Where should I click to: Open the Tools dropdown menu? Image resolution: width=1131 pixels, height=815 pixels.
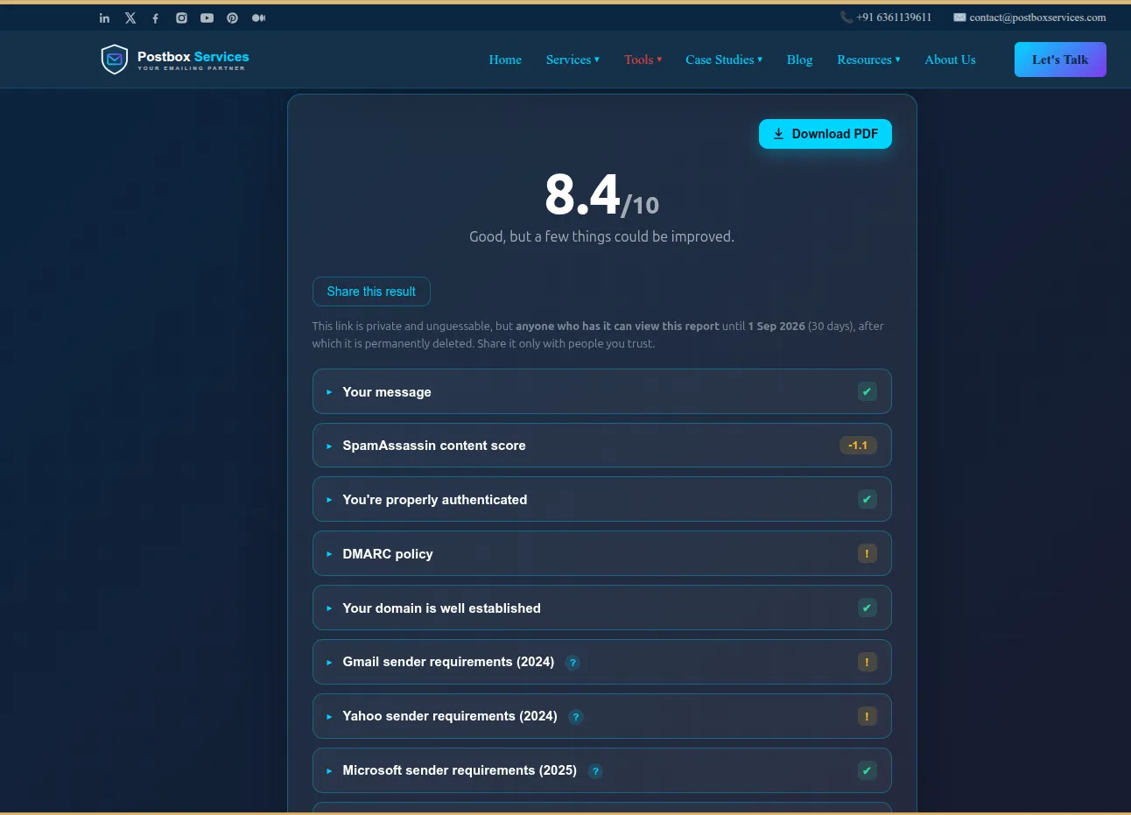(643, 60)
